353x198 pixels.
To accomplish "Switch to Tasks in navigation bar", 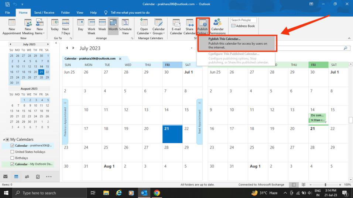I will click(x=38, y=177).
